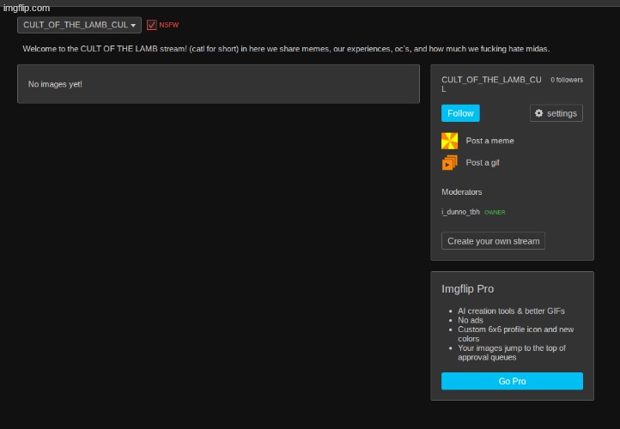Click the Go Pro button
The height and width of the screenshot is (429, 620).
tap(512, 381)
